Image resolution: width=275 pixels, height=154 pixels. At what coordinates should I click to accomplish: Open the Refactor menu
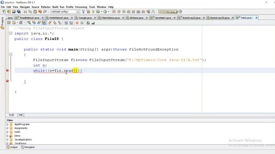[x=46, y=7]
